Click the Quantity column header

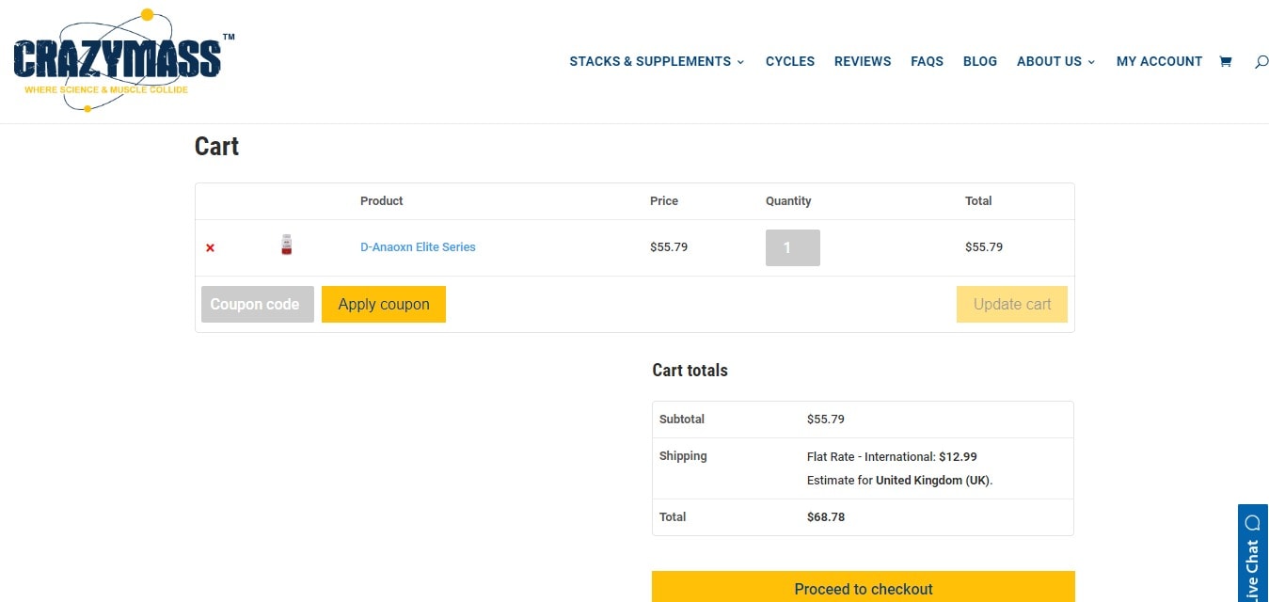(x=788, y=200)
